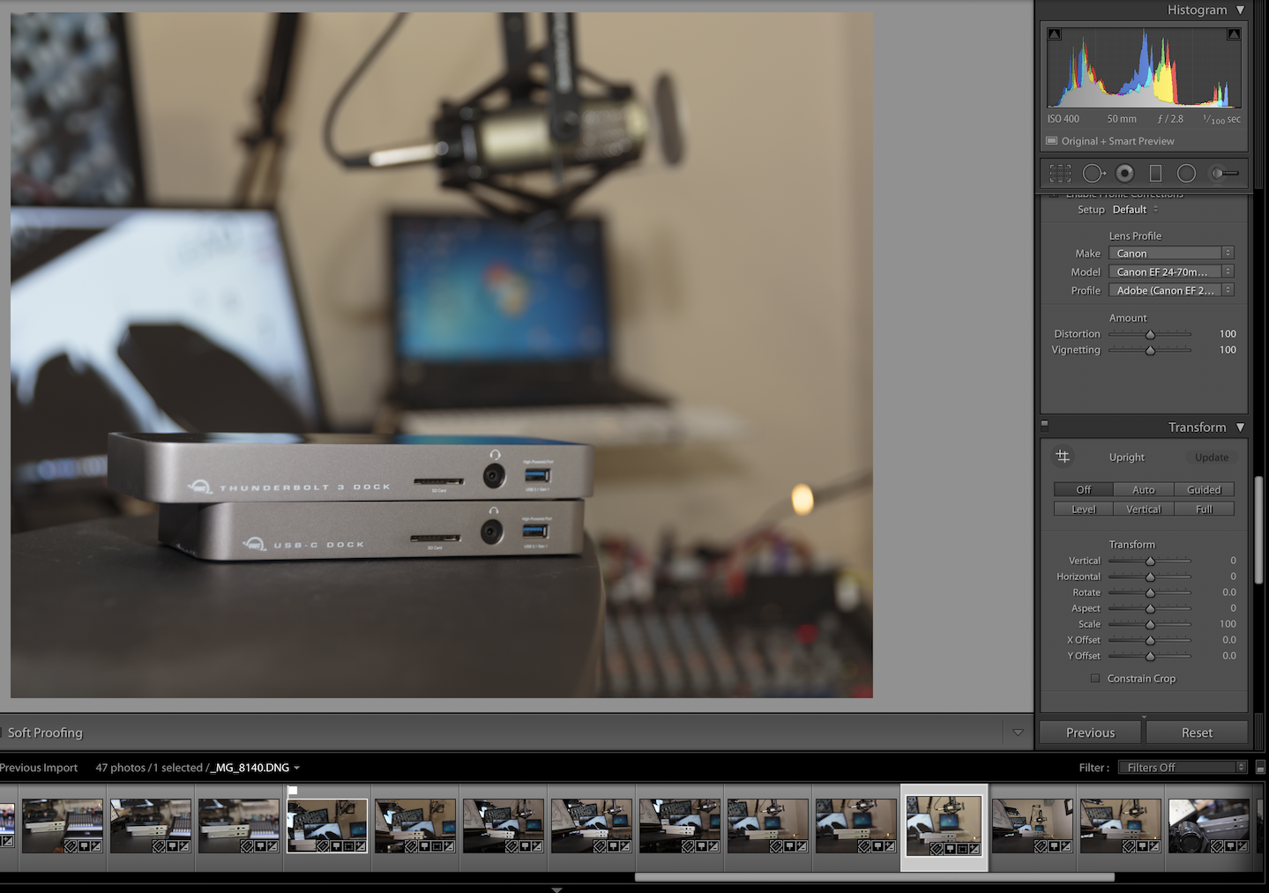Screen dimensions: 1269x893
Task: Select the Adjustment Brush tool
Action: point(1225,174)
